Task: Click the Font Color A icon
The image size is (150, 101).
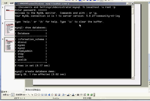Action: click(73, 95)
